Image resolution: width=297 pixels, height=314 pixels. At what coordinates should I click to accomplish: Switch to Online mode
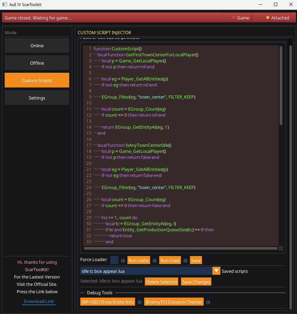(x=37, y=46)
